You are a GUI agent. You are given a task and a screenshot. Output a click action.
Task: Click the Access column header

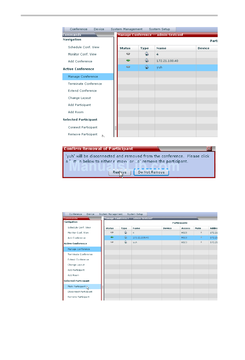186,228
